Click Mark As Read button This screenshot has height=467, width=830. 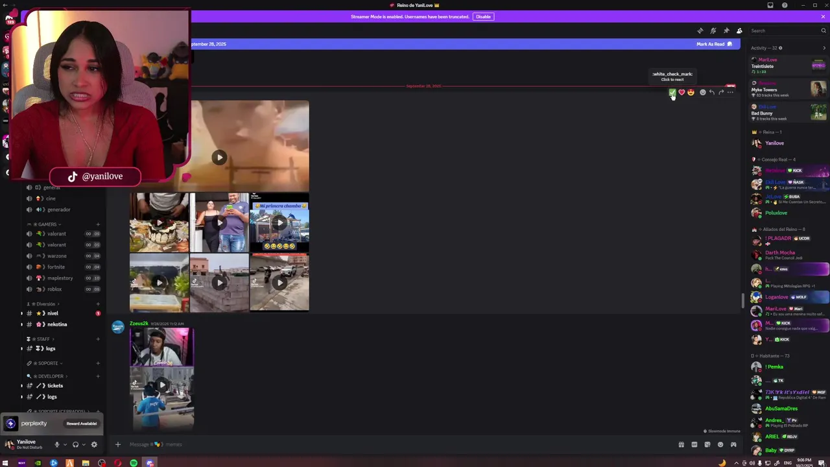714,44
